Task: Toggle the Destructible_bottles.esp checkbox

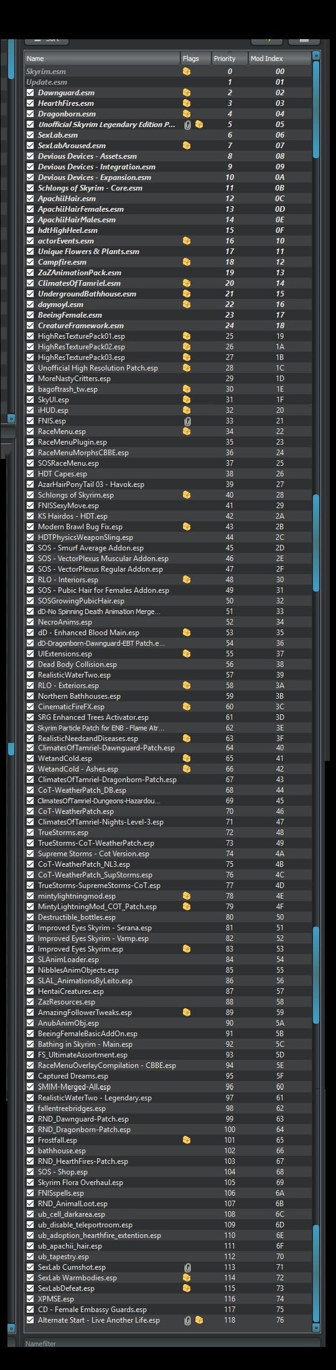Action: tap(30, 917)
